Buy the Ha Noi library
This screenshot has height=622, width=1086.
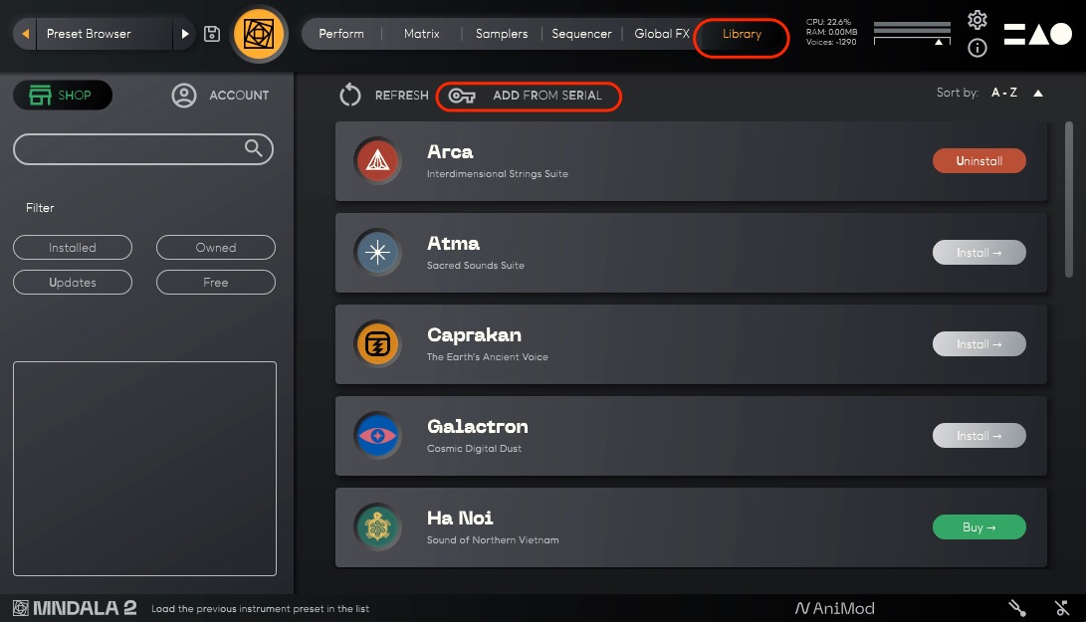click(x=979, y=527)
